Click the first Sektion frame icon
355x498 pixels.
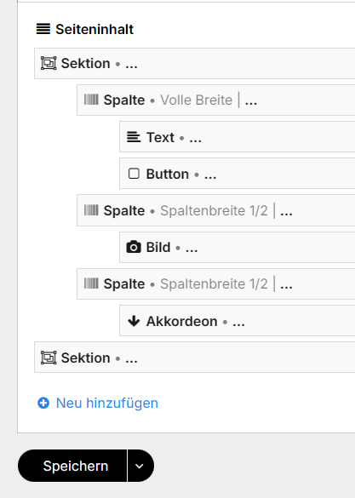pos(49,63)
